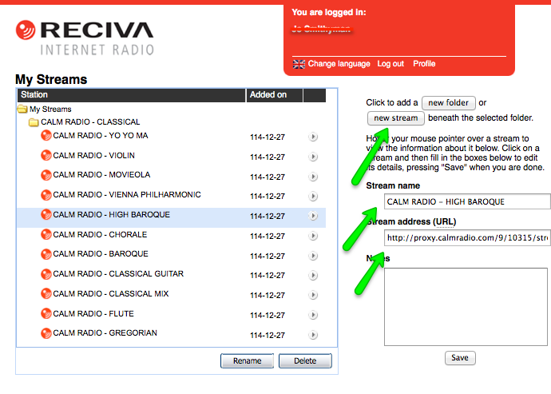This screenshot has height=394, width=551.
Task: Click stream icon beside CALM RADIO - GREGORIAN
Action: click(46, 333)
